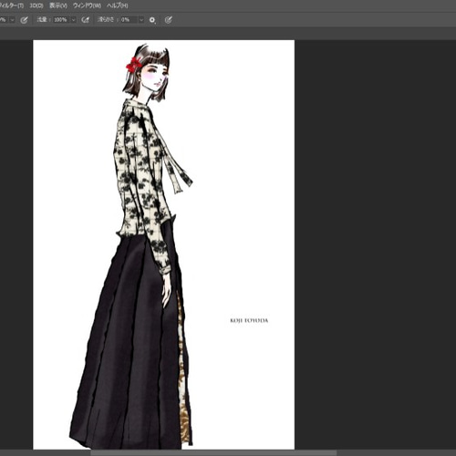Toggle pressure for opacity icon
This screenshot has height=456, width=456.
24,20
